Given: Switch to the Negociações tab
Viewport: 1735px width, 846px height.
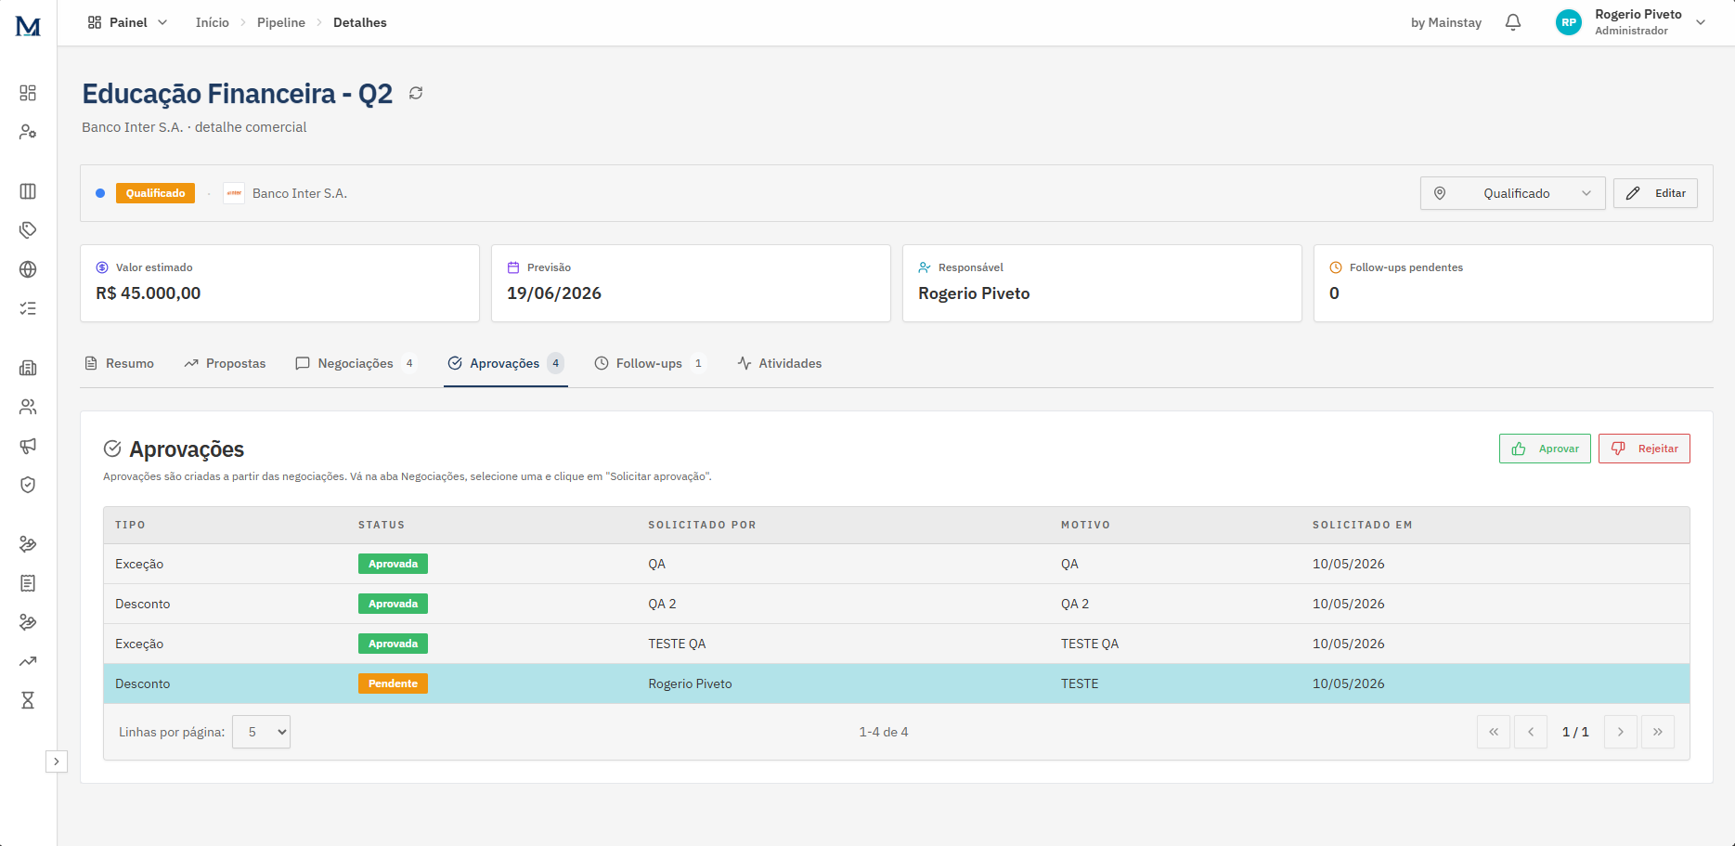Looking at the screenshot, I should pyautogui.click(x=356, y=363).
